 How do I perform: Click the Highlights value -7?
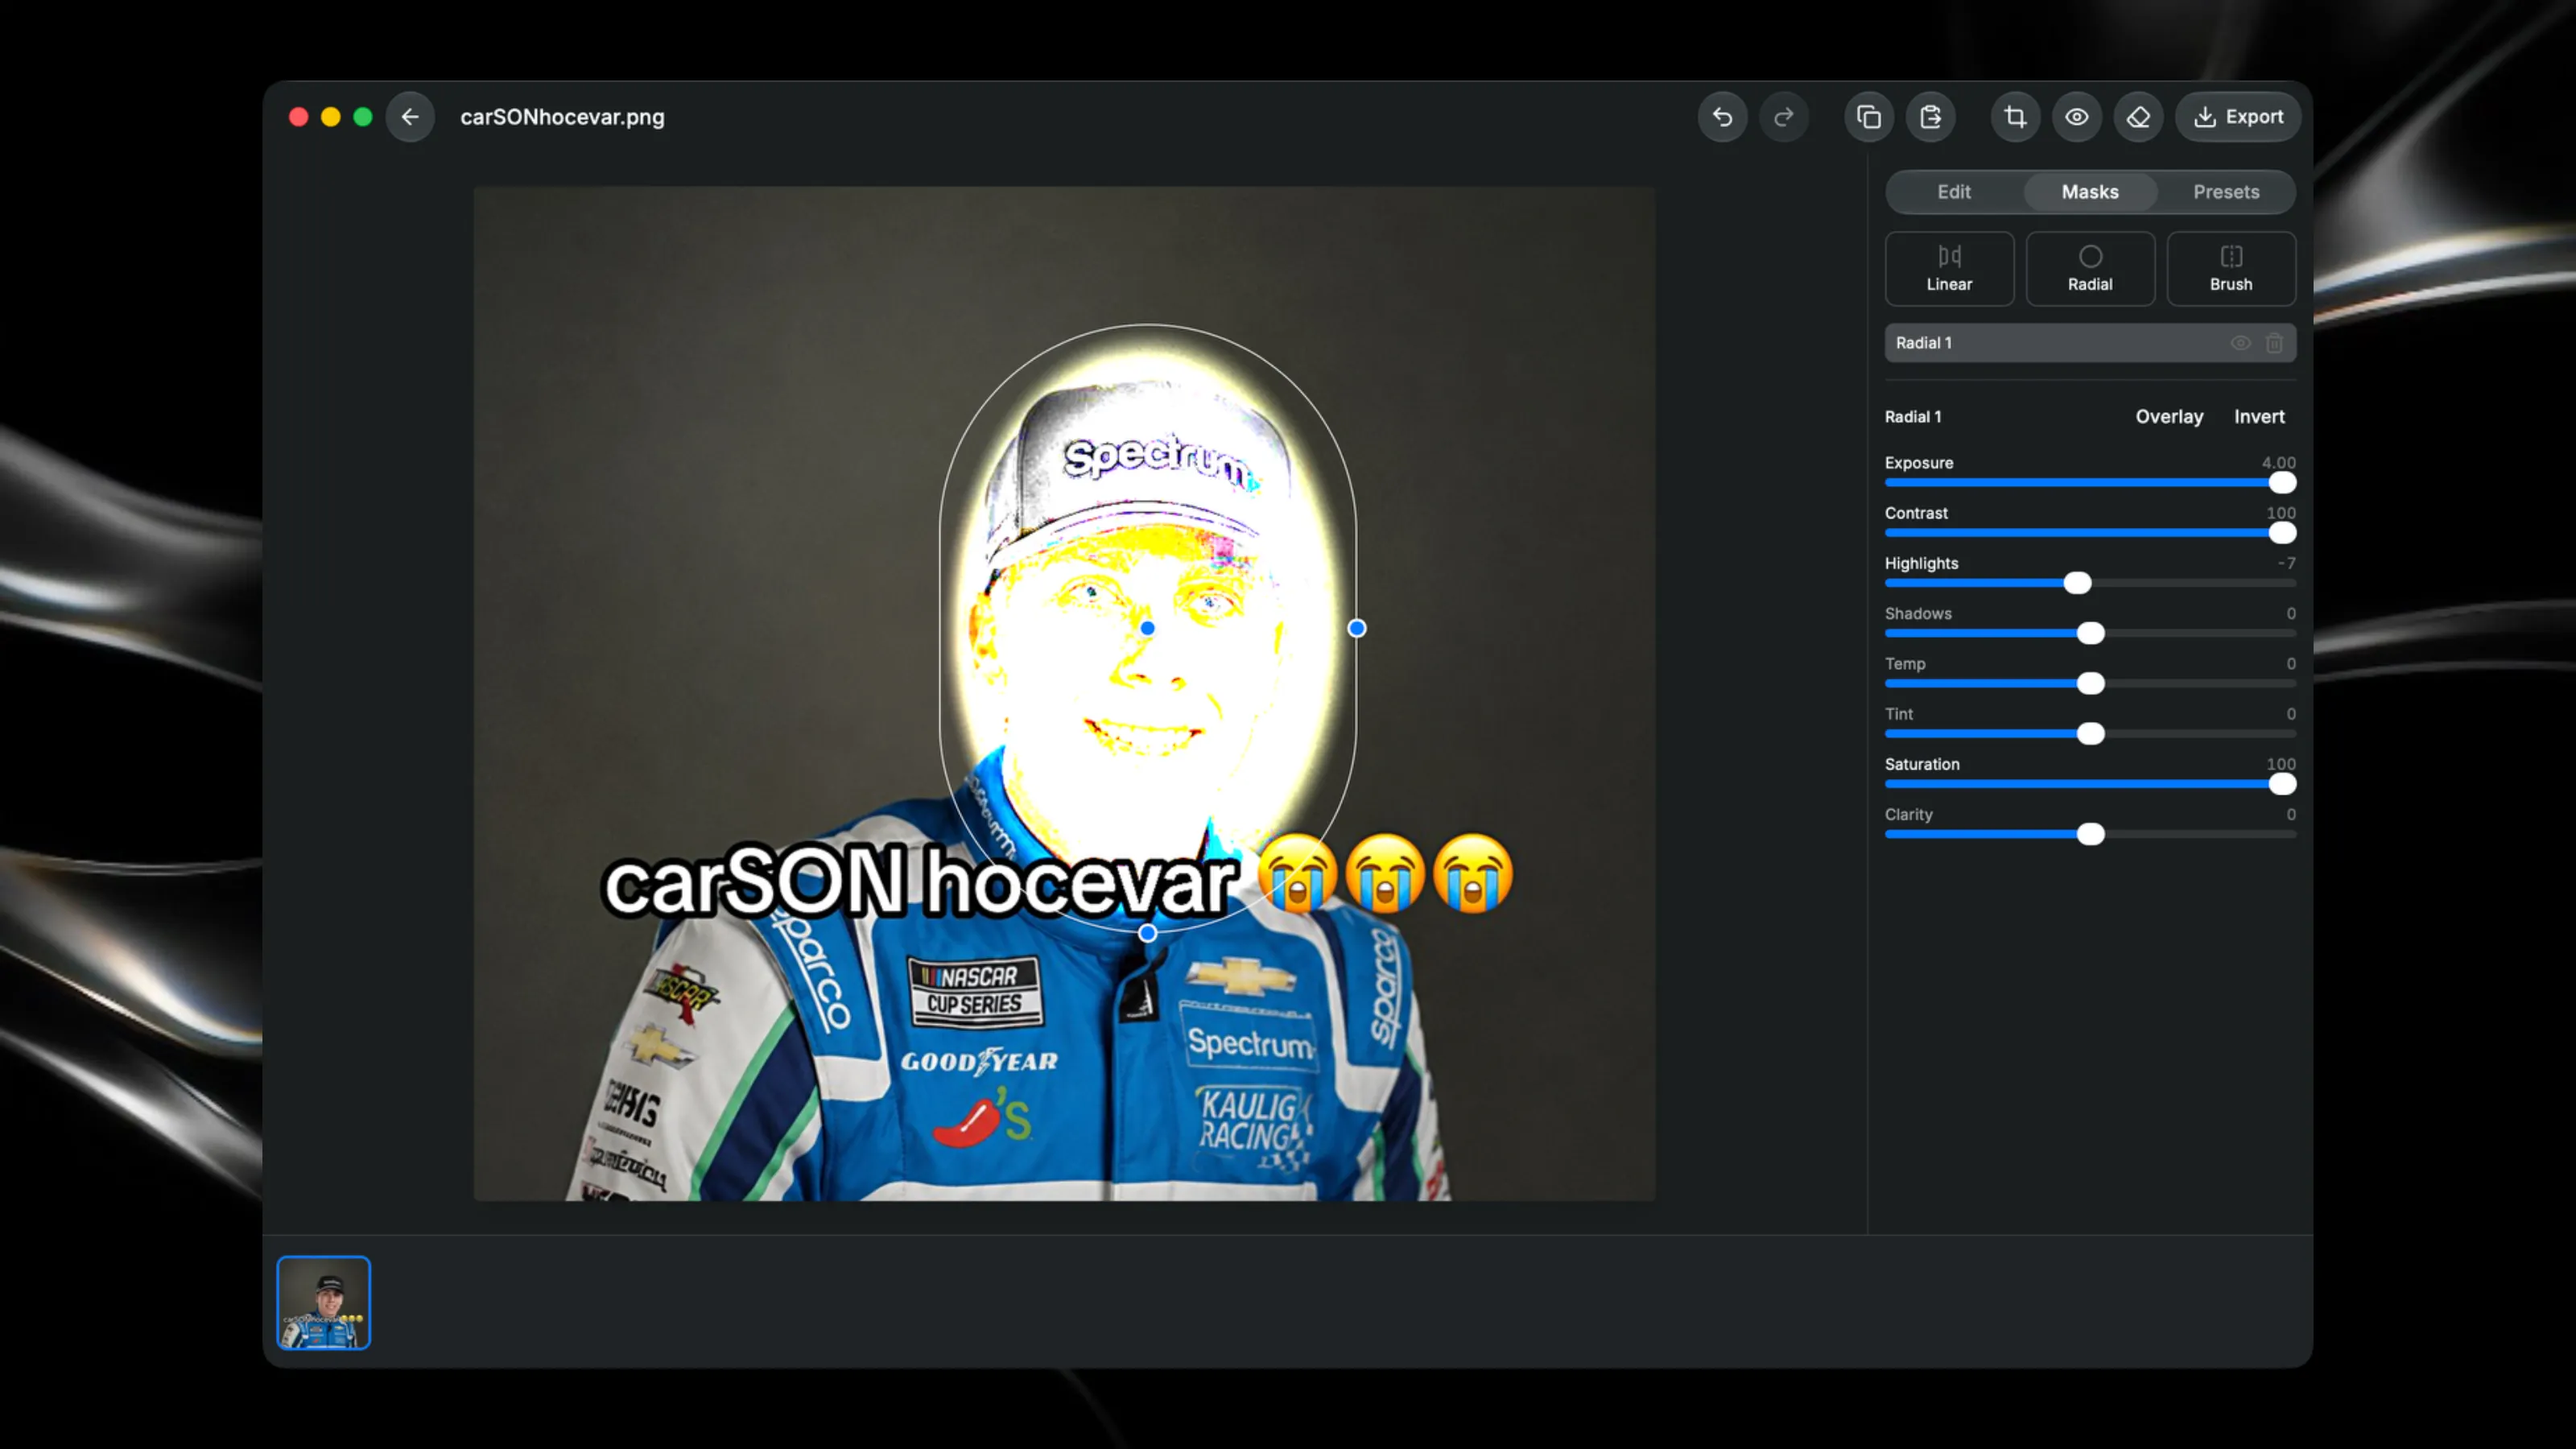[x=2286, y=563]
